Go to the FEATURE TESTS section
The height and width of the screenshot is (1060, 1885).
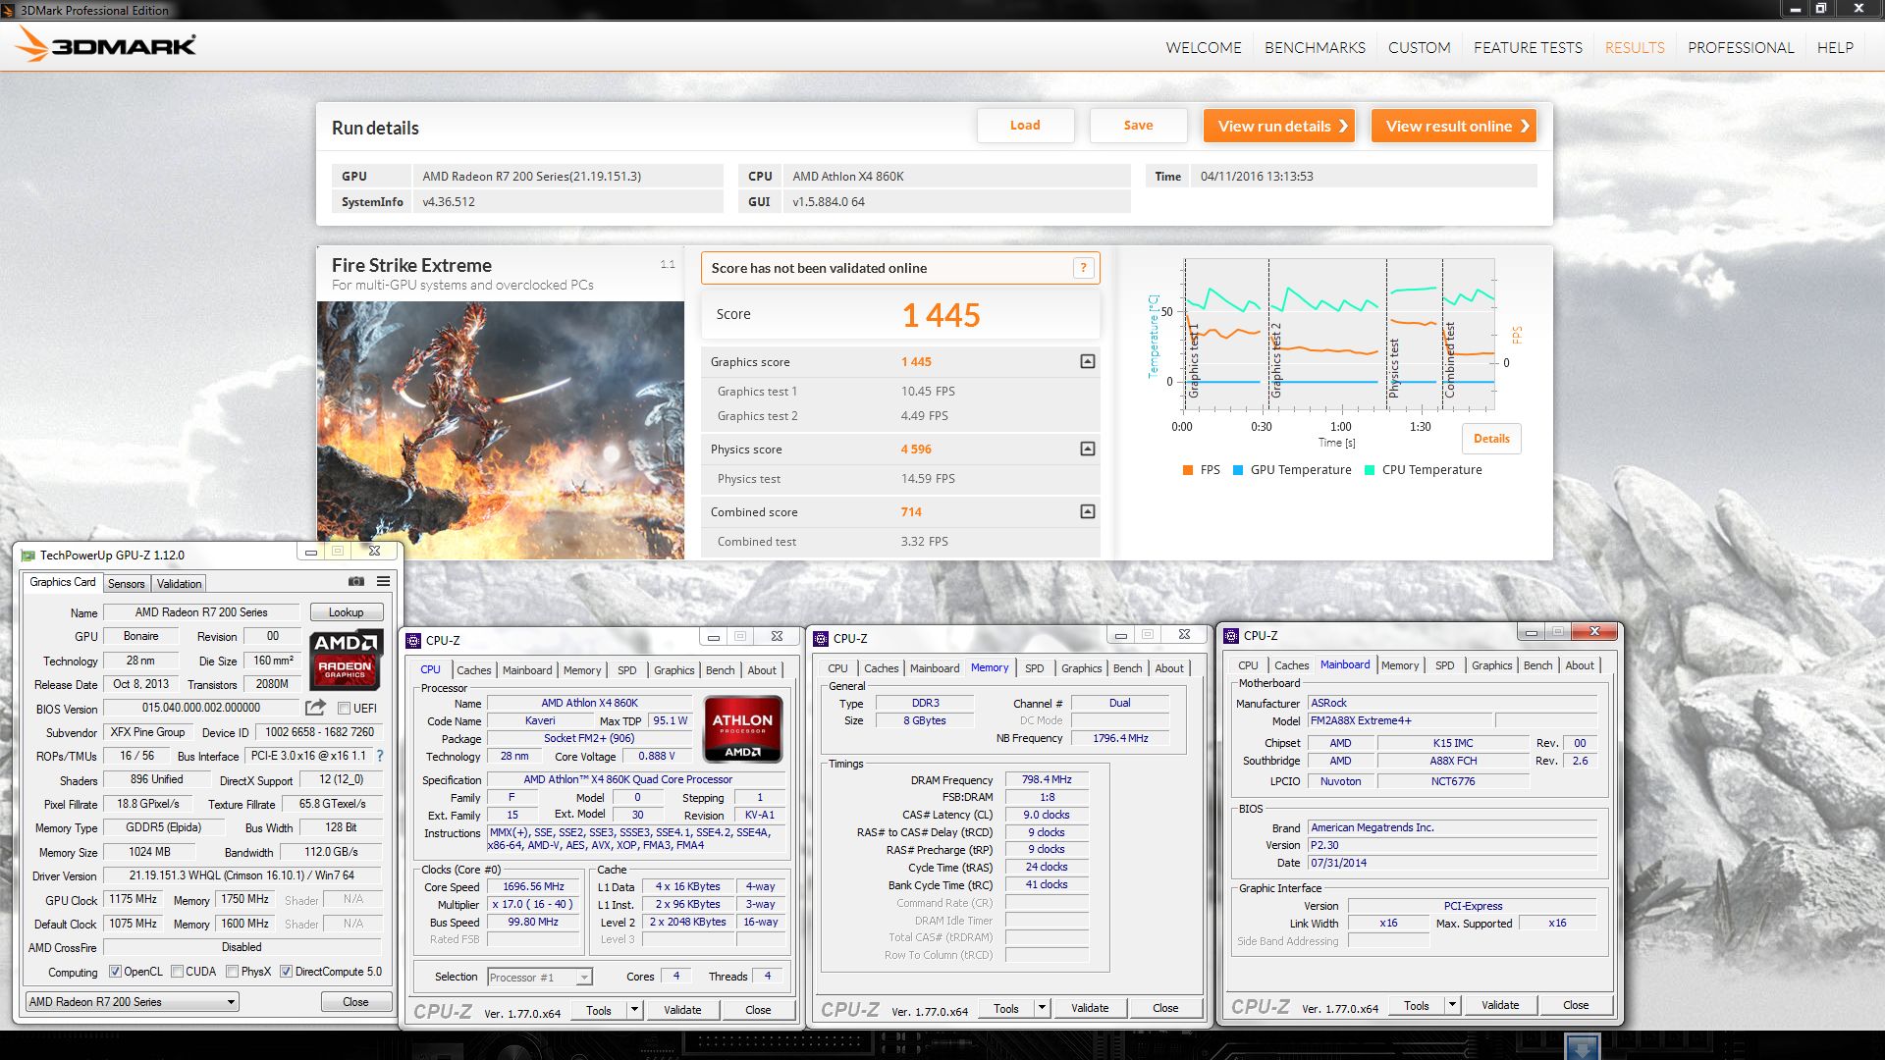coord(1528,47)
